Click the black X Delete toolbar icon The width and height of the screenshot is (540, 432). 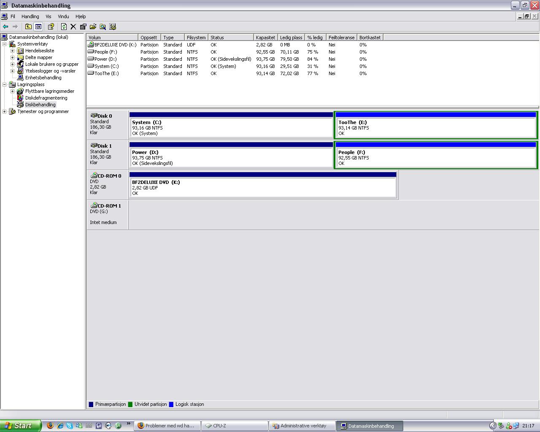(x=73, y=27)
